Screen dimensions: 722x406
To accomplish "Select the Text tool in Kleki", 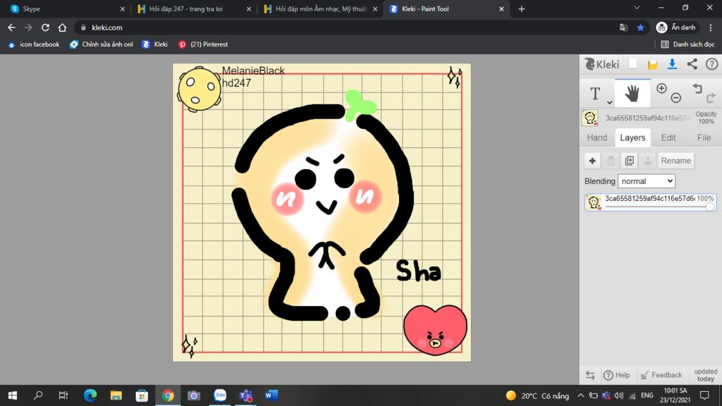I will tap(595, 94).
